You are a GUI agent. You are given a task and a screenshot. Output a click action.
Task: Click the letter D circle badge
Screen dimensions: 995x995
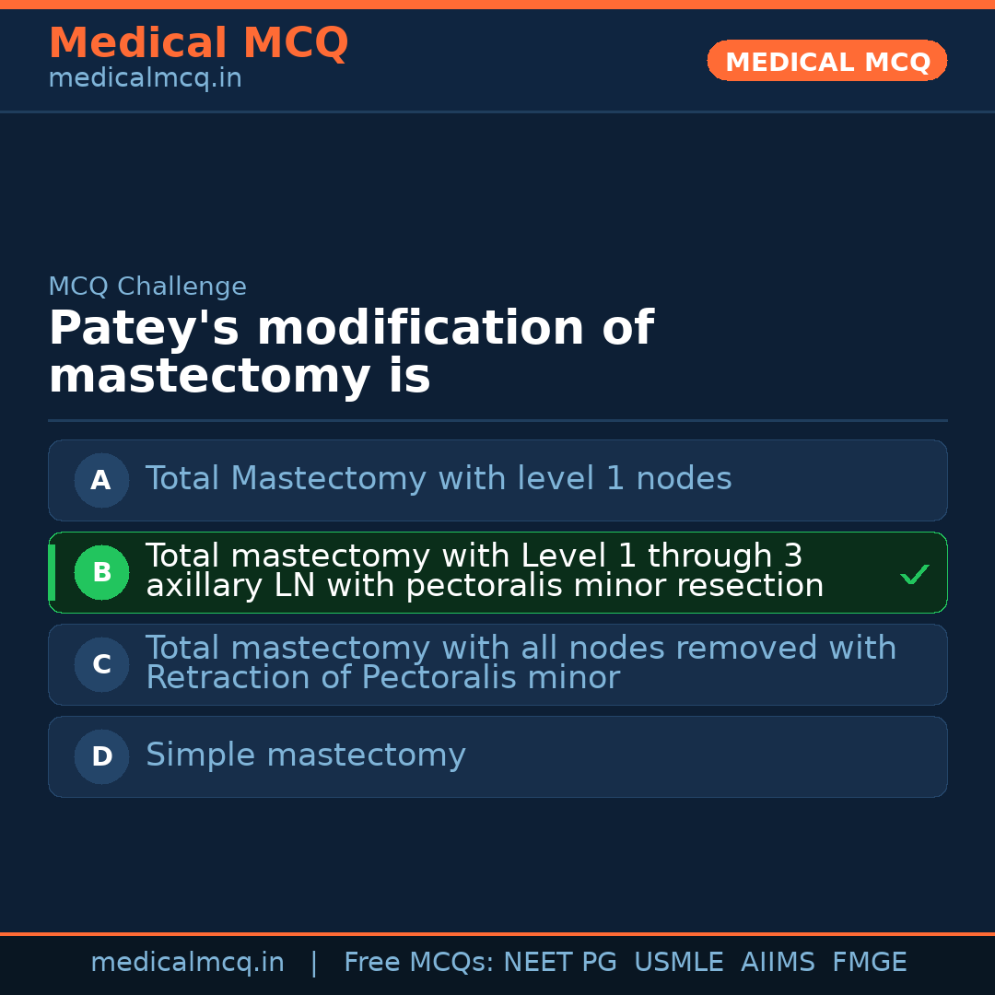101,756
